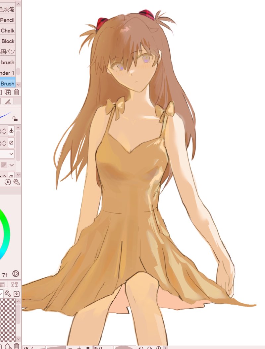Screen dimensions: 265x349
Task: Select the Chalk sub tool
Action: [x=8, y=30]
